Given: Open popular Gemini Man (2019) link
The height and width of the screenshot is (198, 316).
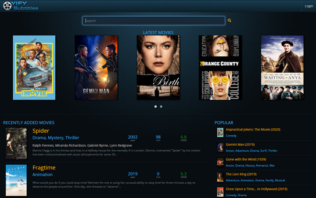Looking at the screenshot, I should (x=240, y=144).
